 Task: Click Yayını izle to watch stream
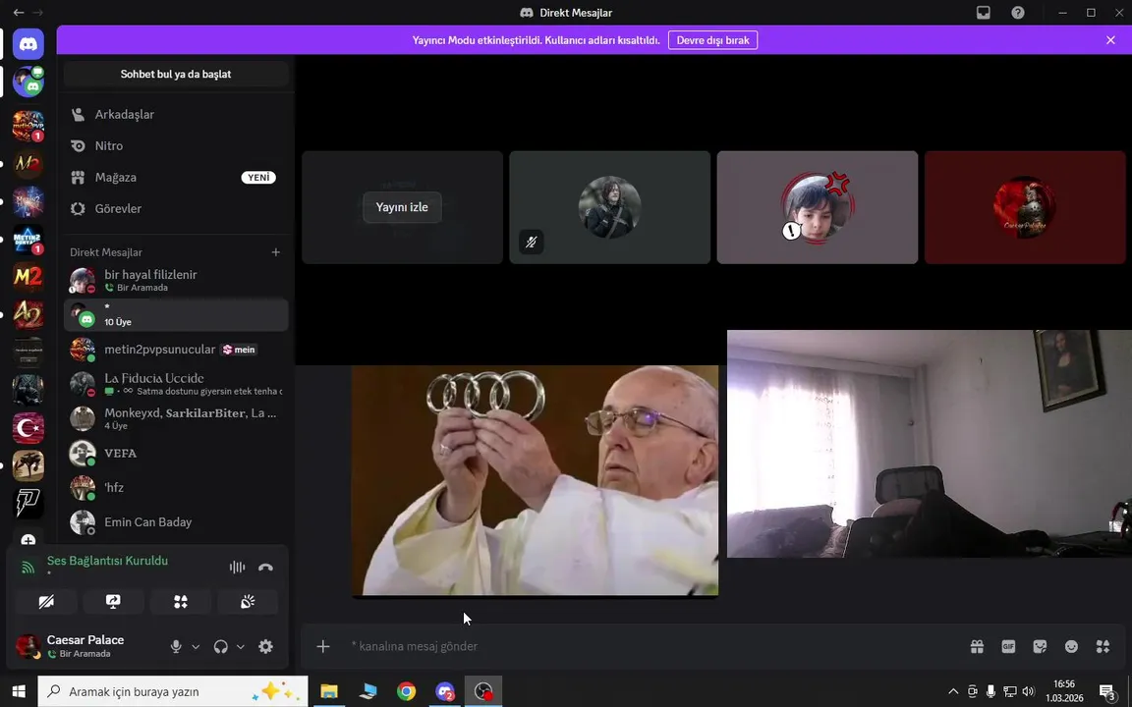[402, 207]
